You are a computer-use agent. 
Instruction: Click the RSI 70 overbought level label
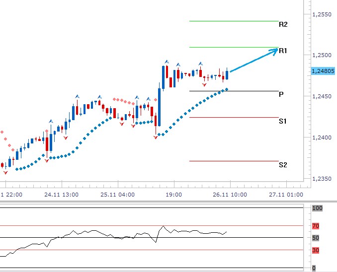(315, 226)
